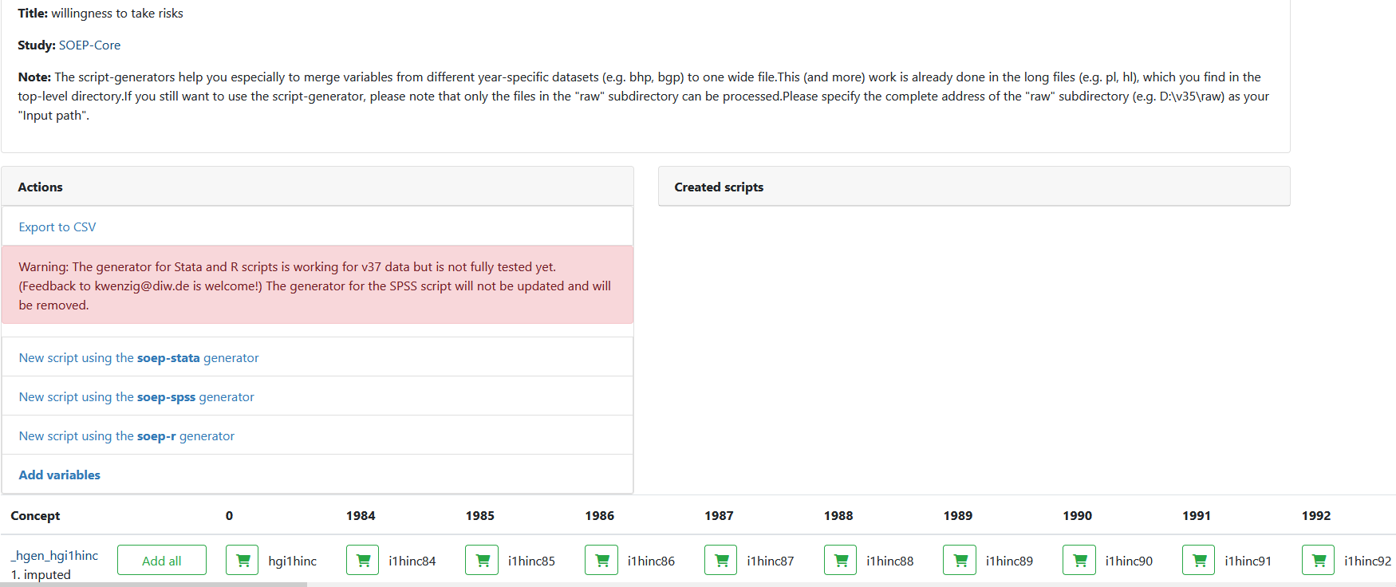
Task: Create new script with soep-stata generator
Action: click(x=139, y=357)
